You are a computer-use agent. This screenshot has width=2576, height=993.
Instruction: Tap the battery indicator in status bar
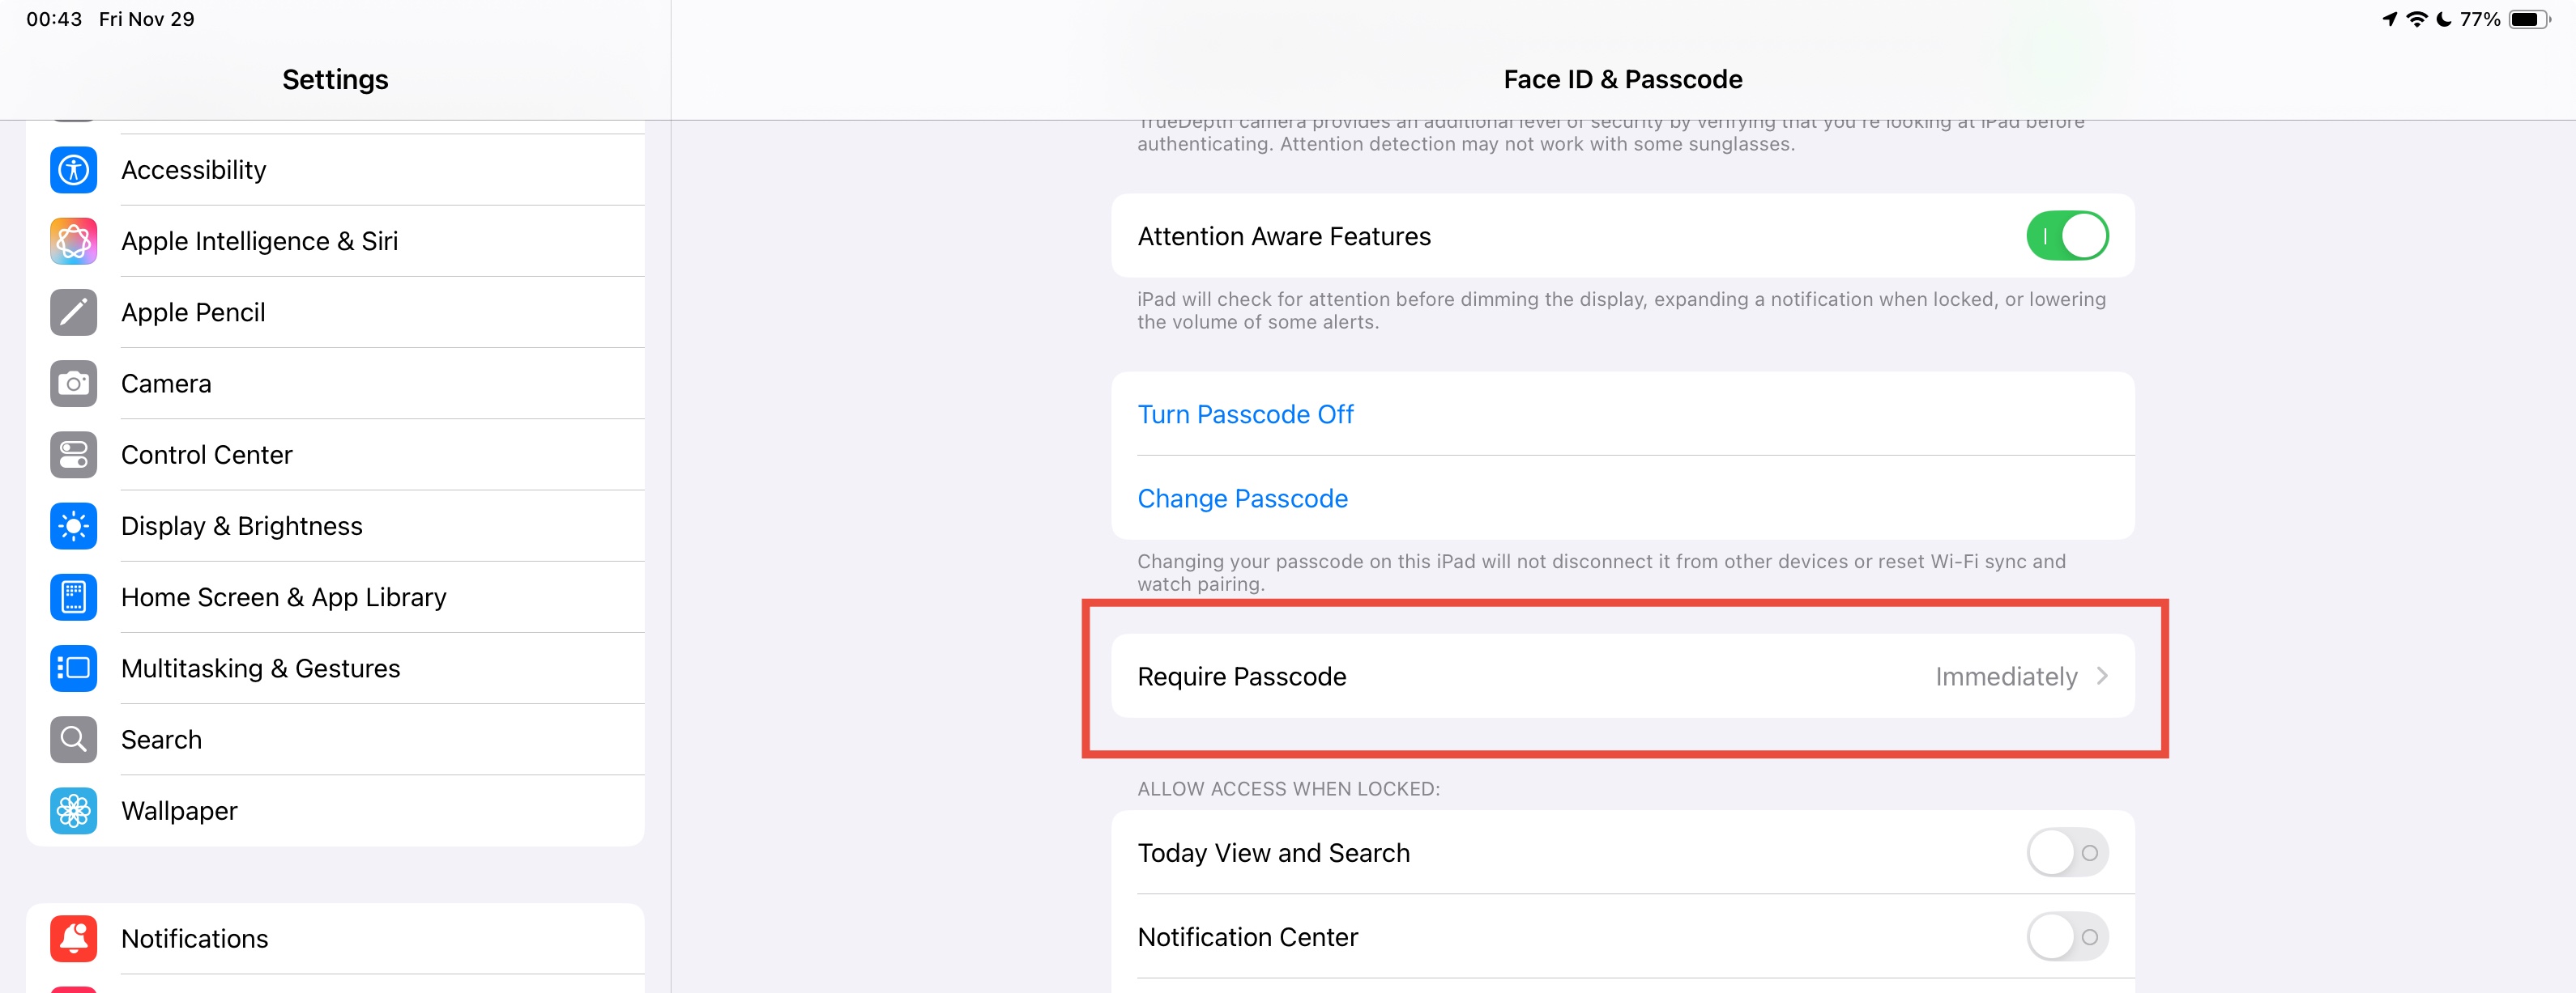(x=2528, y=19)
